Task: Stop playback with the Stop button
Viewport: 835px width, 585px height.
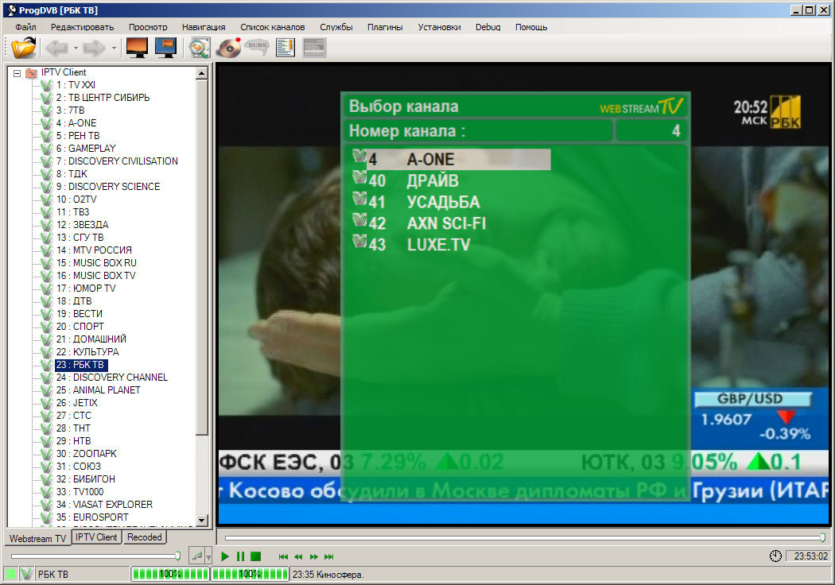Action: [255, 557]
